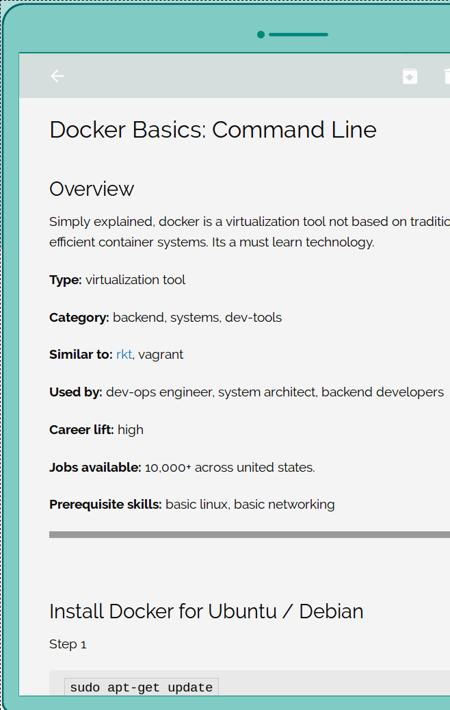Go back using the left arrow icon
The image size is (450, 710).
[57, 76]
